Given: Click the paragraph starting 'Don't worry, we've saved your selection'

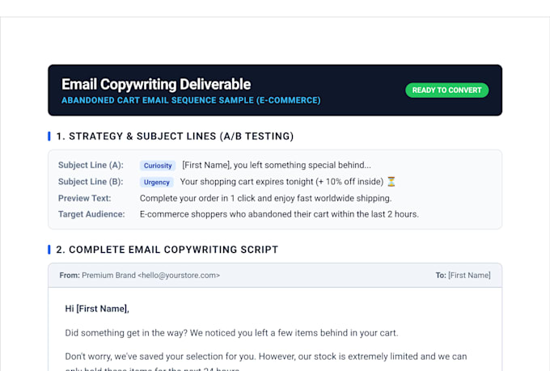Looking at the screenshot, I should click(266, 362).
